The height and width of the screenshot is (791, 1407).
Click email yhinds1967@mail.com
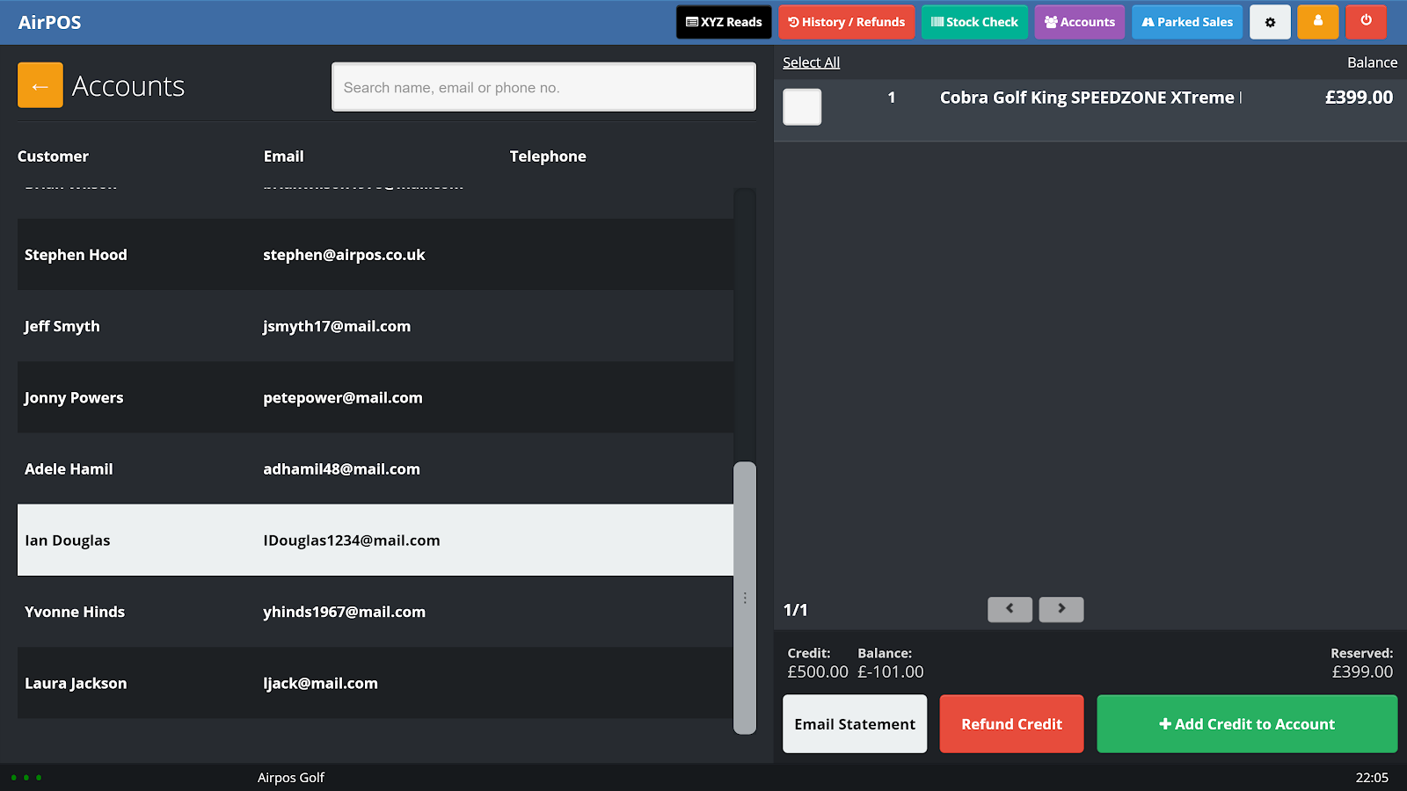point(344,612)
